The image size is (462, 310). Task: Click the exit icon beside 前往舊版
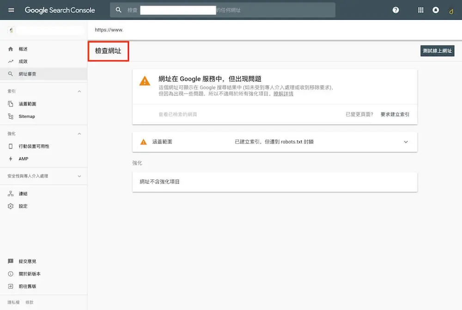coord(11,286)
